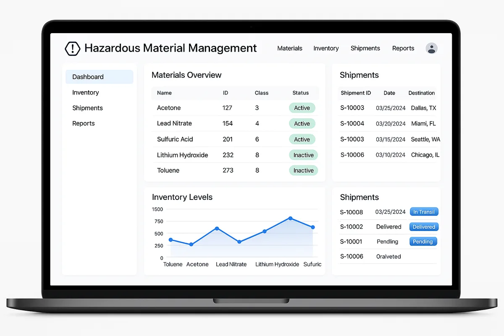Click the Active status badge for Acetone

tap(302, 108)
